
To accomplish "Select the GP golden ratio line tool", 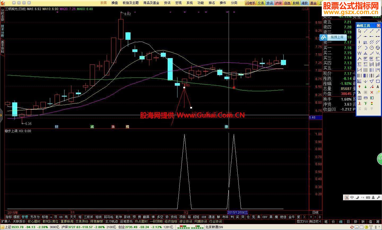I will 366,58.
